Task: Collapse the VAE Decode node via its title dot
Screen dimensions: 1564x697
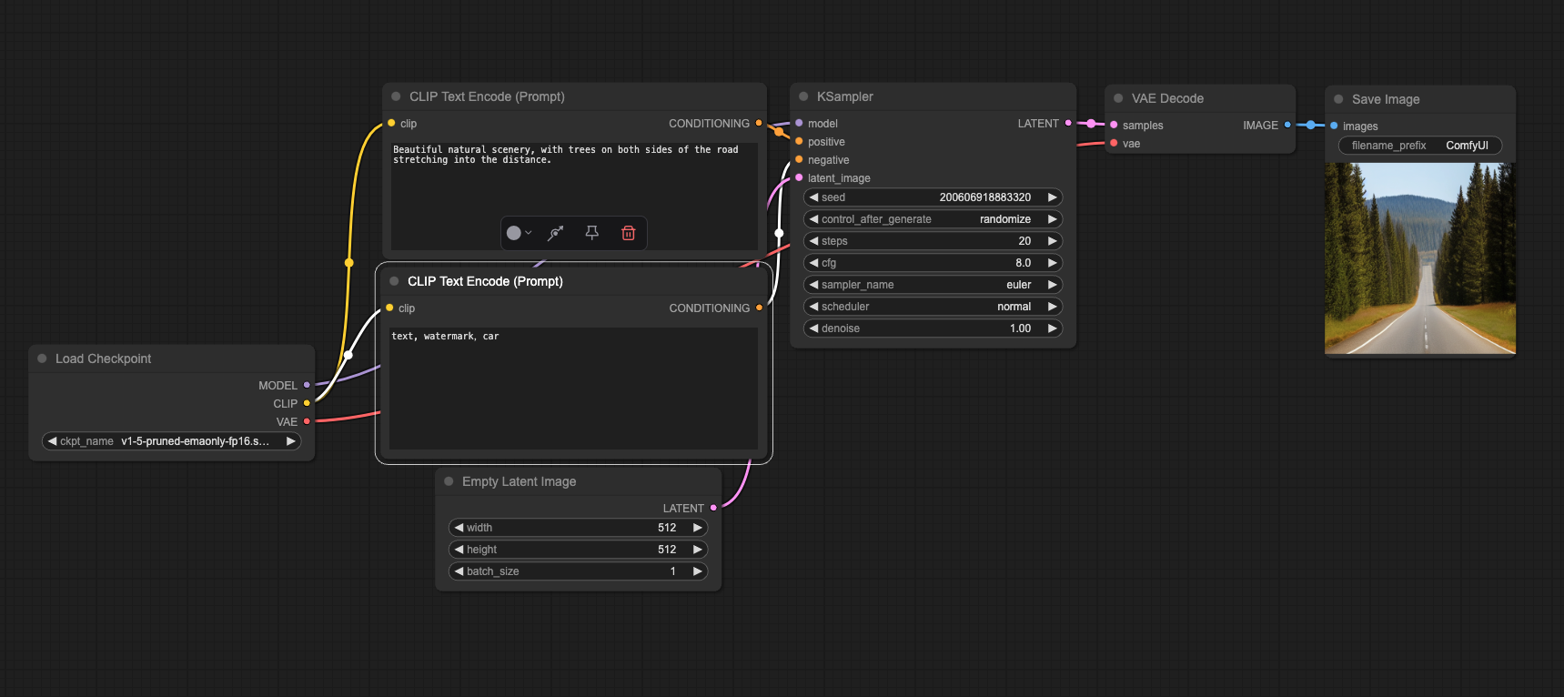Action: [x=1118, y=98]
